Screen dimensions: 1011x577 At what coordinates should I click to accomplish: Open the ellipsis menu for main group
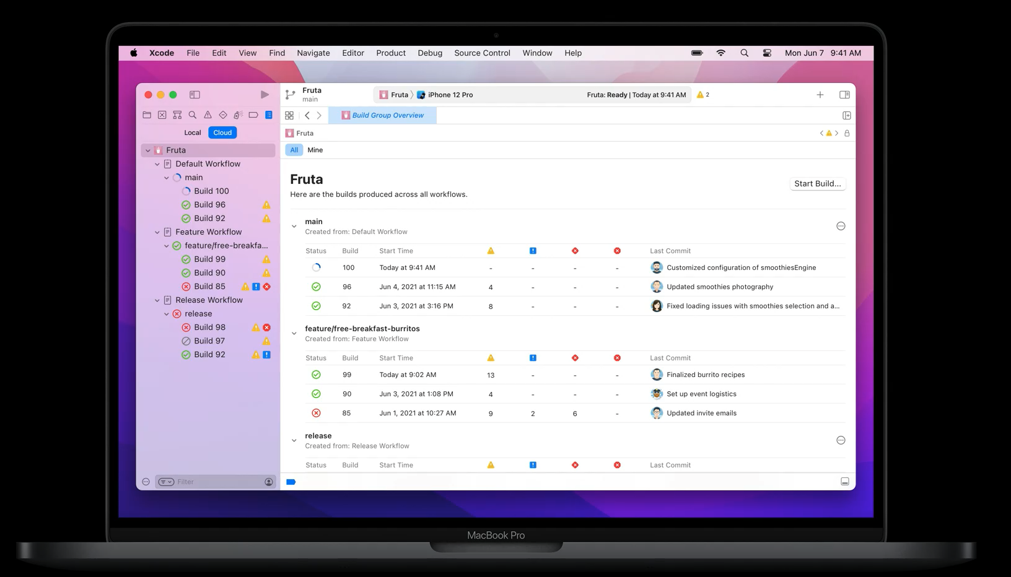[x=841, y=226]
